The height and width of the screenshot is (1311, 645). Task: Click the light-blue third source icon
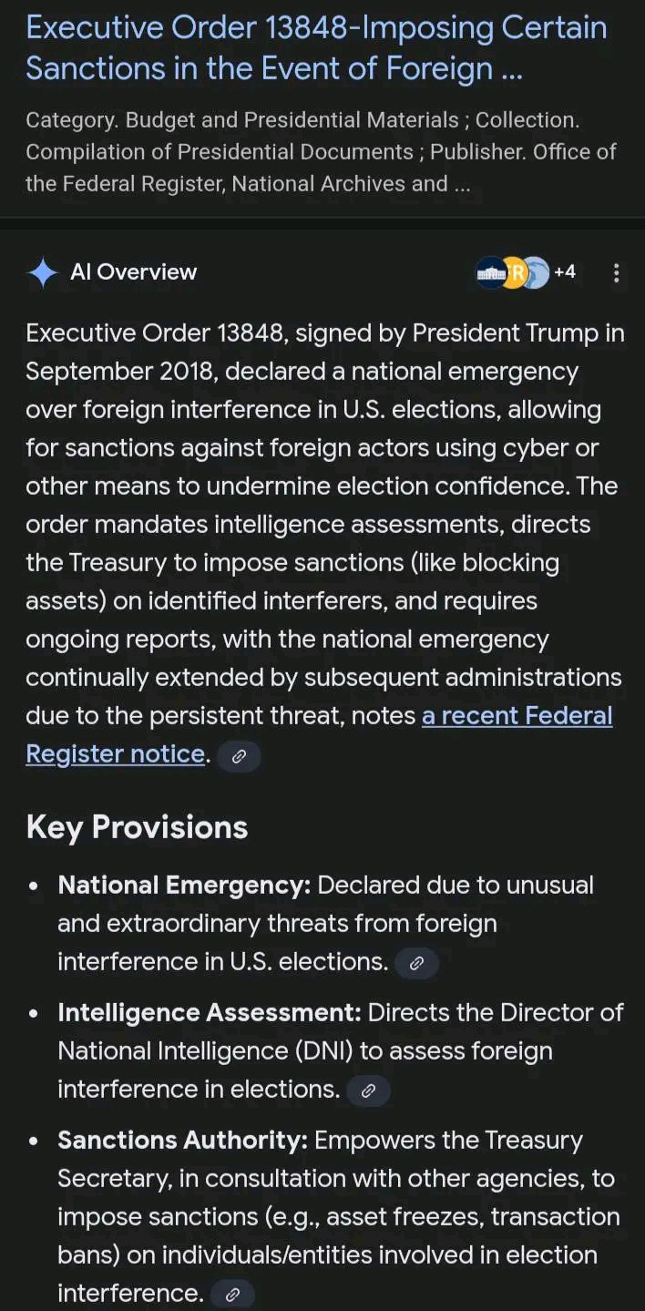tap(538, 272)
